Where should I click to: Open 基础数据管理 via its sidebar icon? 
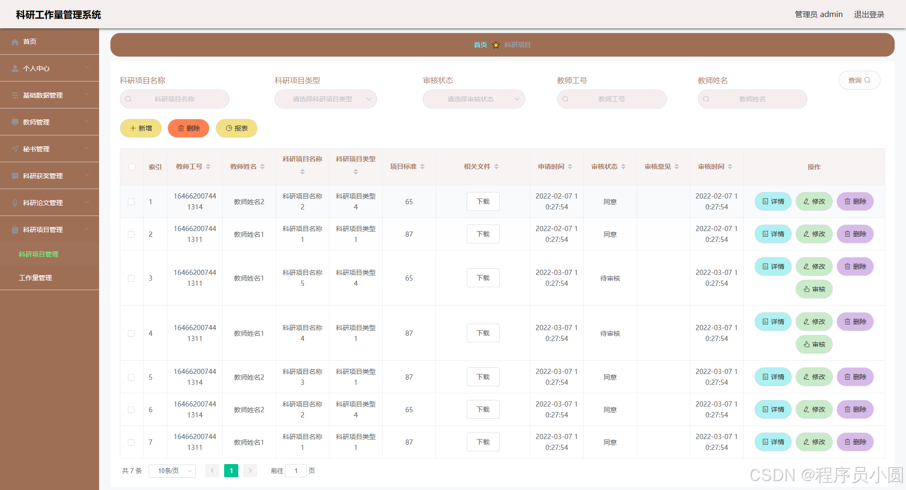coord(15,95)
